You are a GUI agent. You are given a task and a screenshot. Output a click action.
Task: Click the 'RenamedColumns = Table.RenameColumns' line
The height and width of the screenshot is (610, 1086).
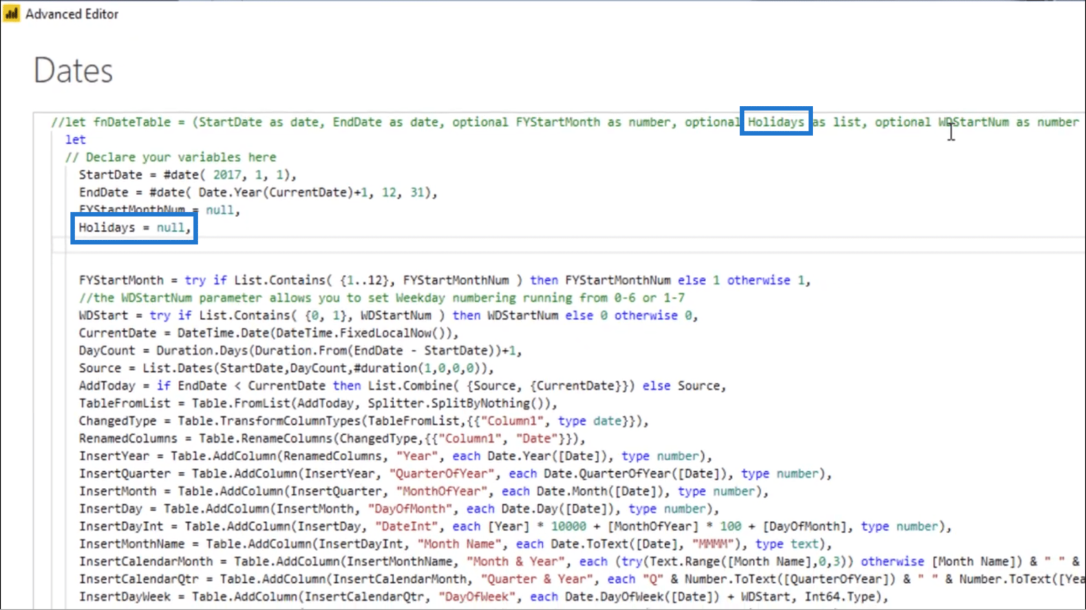332,438
